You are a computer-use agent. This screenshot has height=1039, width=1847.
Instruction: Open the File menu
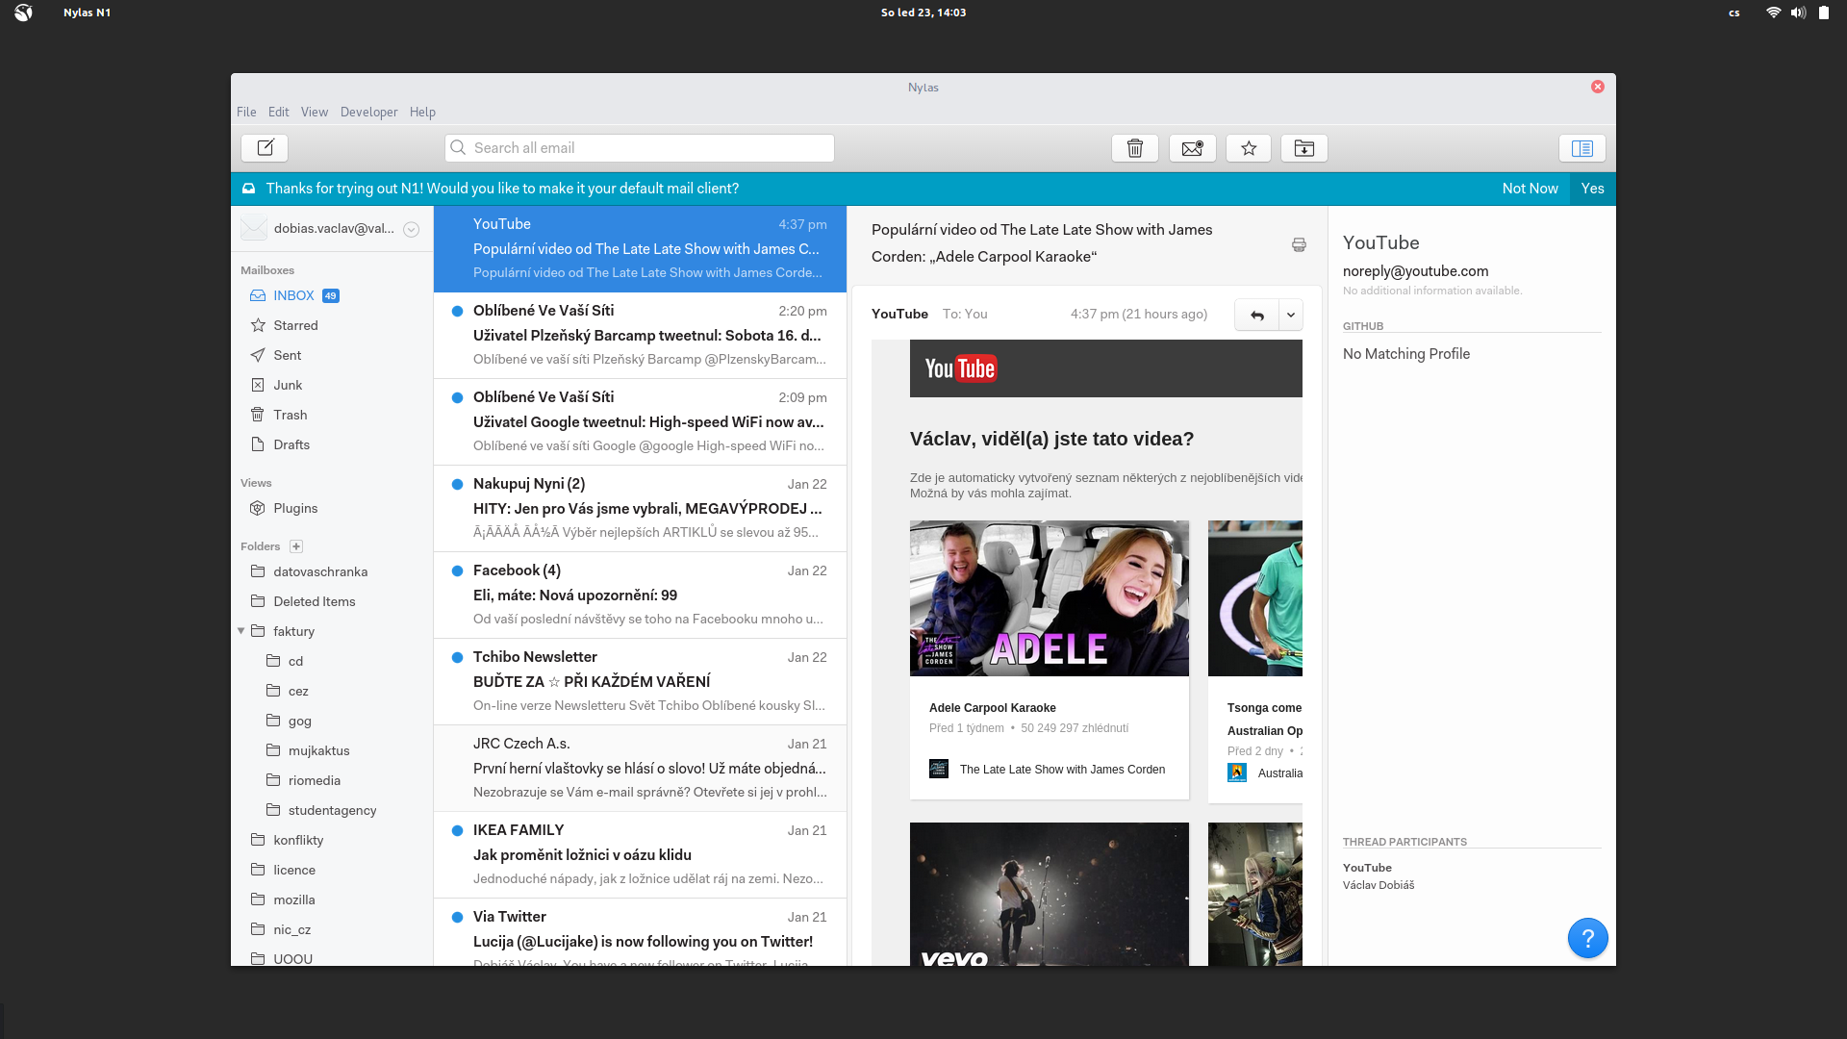(x=246, y=112)
